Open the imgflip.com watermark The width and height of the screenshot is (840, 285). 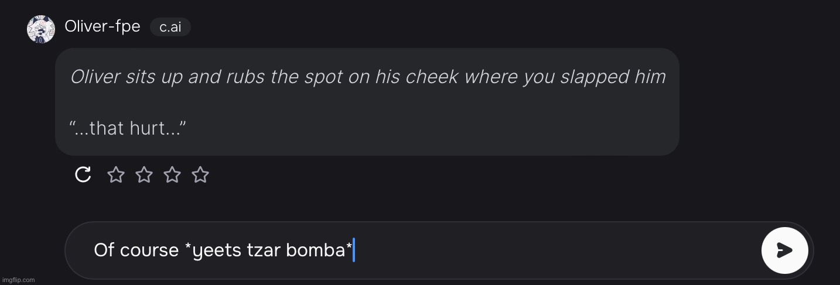18,280
